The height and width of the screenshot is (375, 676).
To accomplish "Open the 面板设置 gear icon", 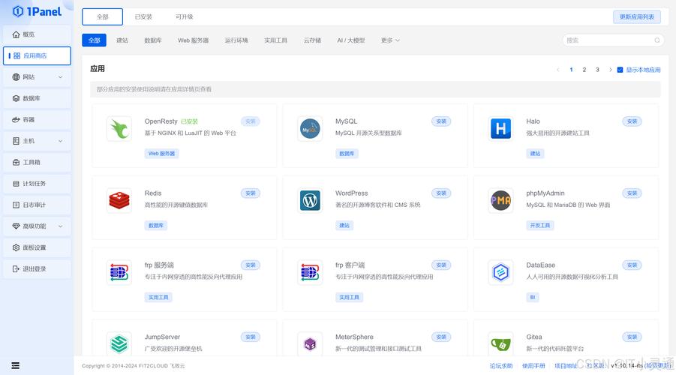I will pyautogui.click(x=16, y=247).
